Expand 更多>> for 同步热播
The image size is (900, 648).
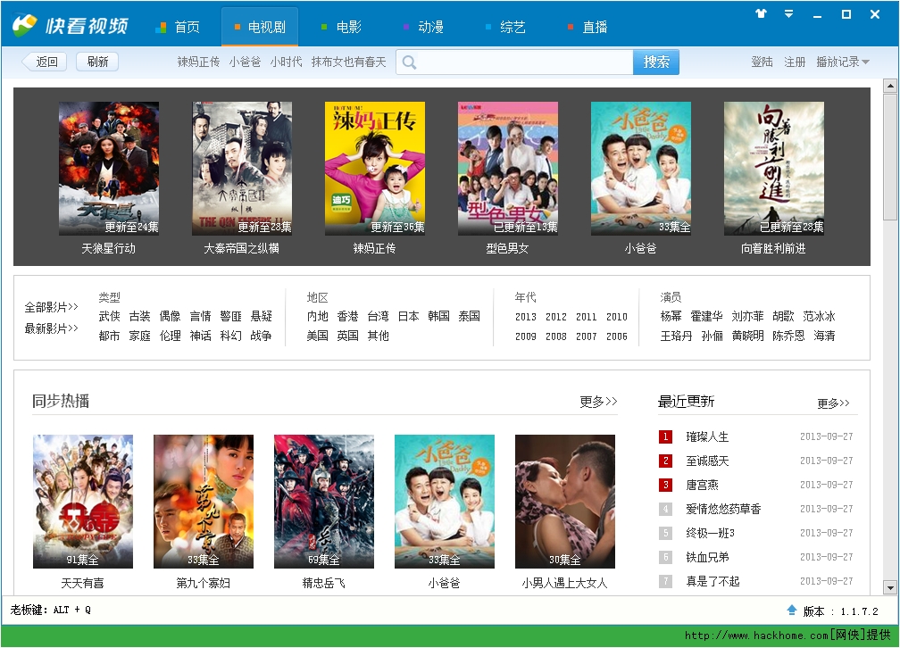tap(598, 401)
